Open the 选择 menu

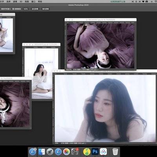tap(8, 2)
